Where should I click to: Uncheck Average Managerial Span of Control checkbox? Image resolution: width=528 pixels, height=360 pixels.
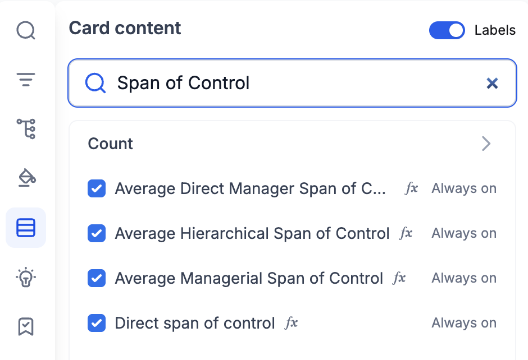(x=97, y=278)
